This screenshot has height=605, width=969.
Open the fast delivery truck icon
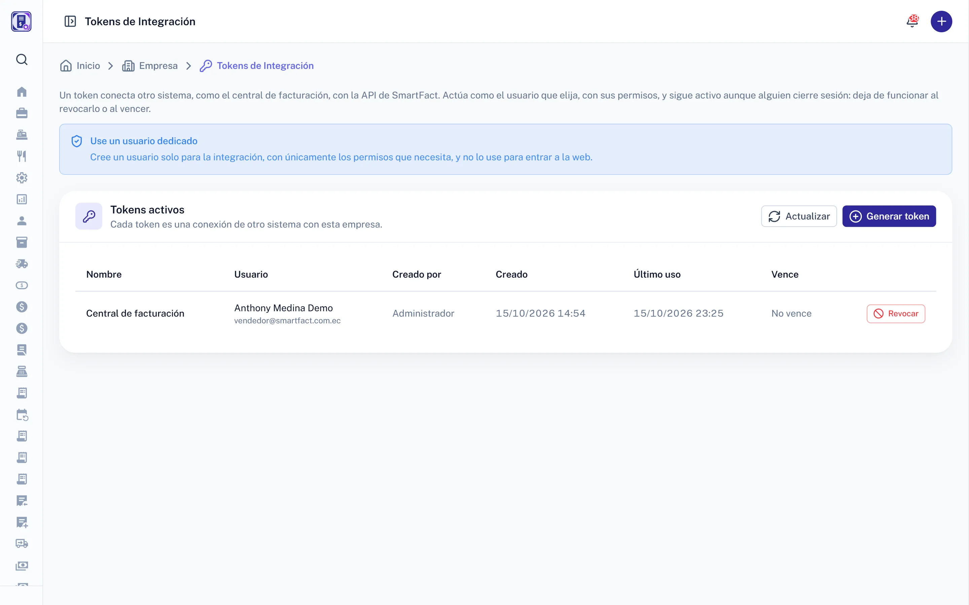click(22, 264)
